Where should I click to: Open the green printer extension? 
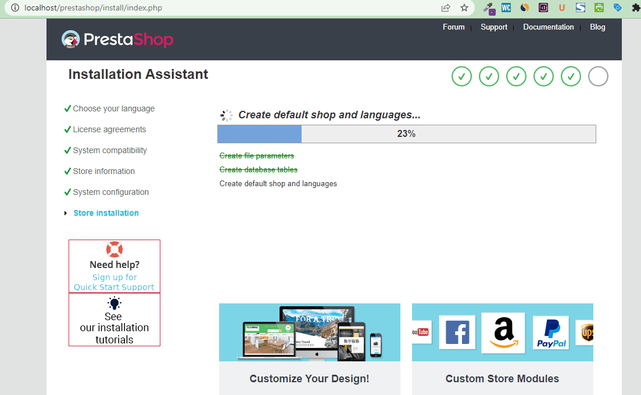tap(599, 8)
